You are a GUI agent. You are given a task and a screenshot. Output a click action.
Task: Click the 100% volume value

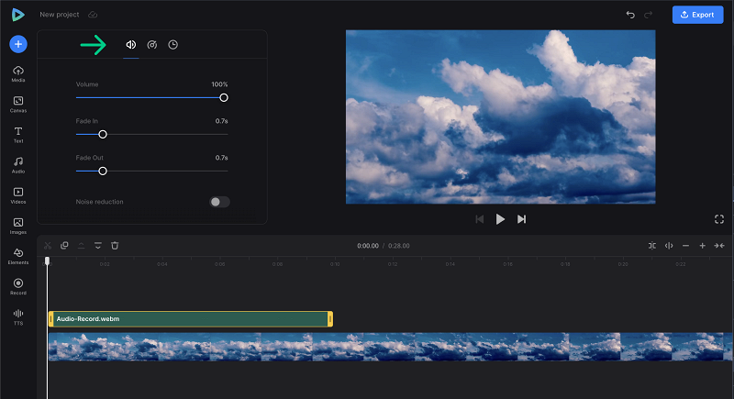point(219,84)
